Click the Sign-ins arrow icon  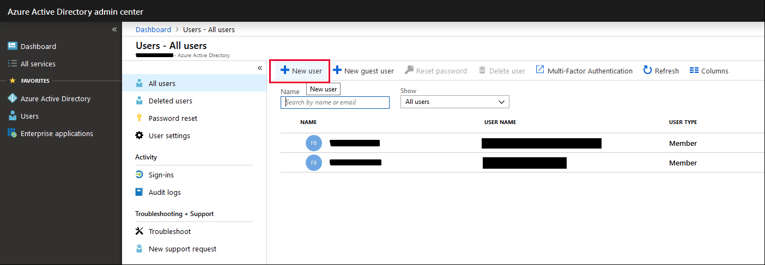point(139,175)
